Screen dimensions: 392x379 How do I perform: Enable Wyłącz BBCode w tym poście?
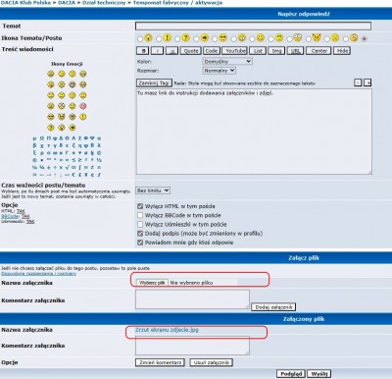coord(140,215)
